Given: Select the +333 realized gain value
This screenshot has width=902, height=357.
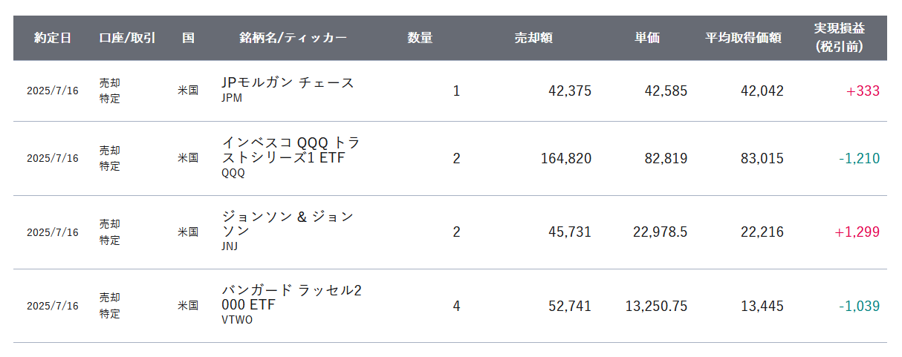Looking at the screenshot, I should point(863,91).
